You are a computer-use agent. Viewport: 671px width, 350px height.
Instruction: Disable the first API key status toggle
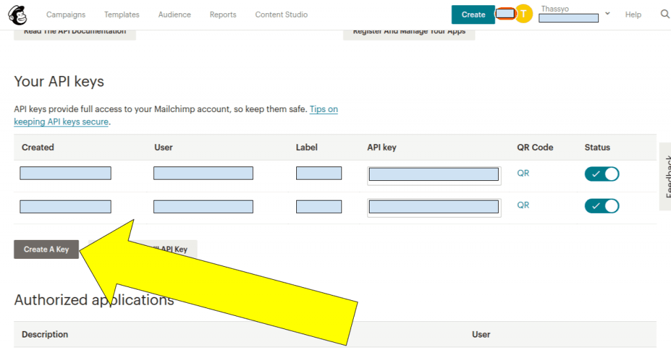[602, 174]
